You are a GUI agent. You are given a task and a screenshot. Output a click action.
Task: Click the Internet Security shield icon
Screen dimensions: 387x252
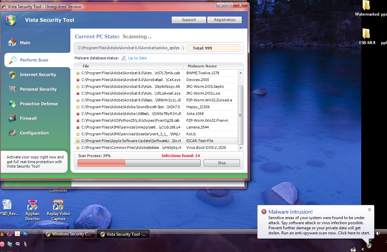pos(12,75)
